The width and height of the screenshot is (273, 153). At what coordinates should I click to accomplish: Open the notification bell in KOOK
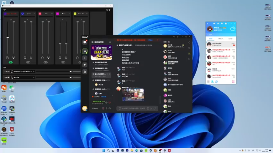[x=189, y=42]
